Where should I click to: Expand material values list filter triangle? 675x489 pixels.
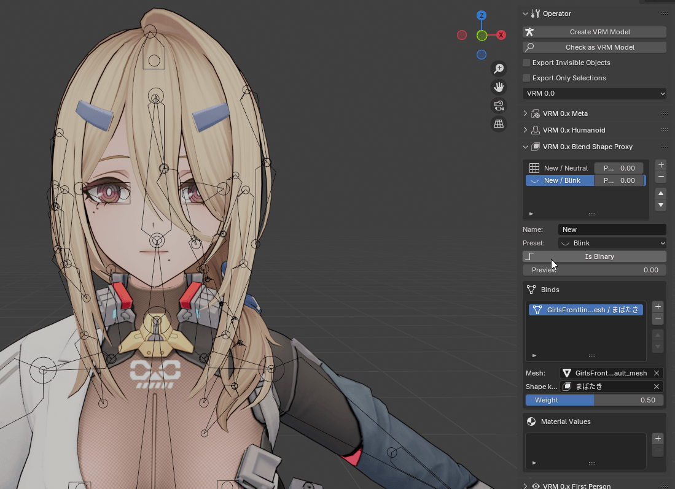[x=534, y=463]
